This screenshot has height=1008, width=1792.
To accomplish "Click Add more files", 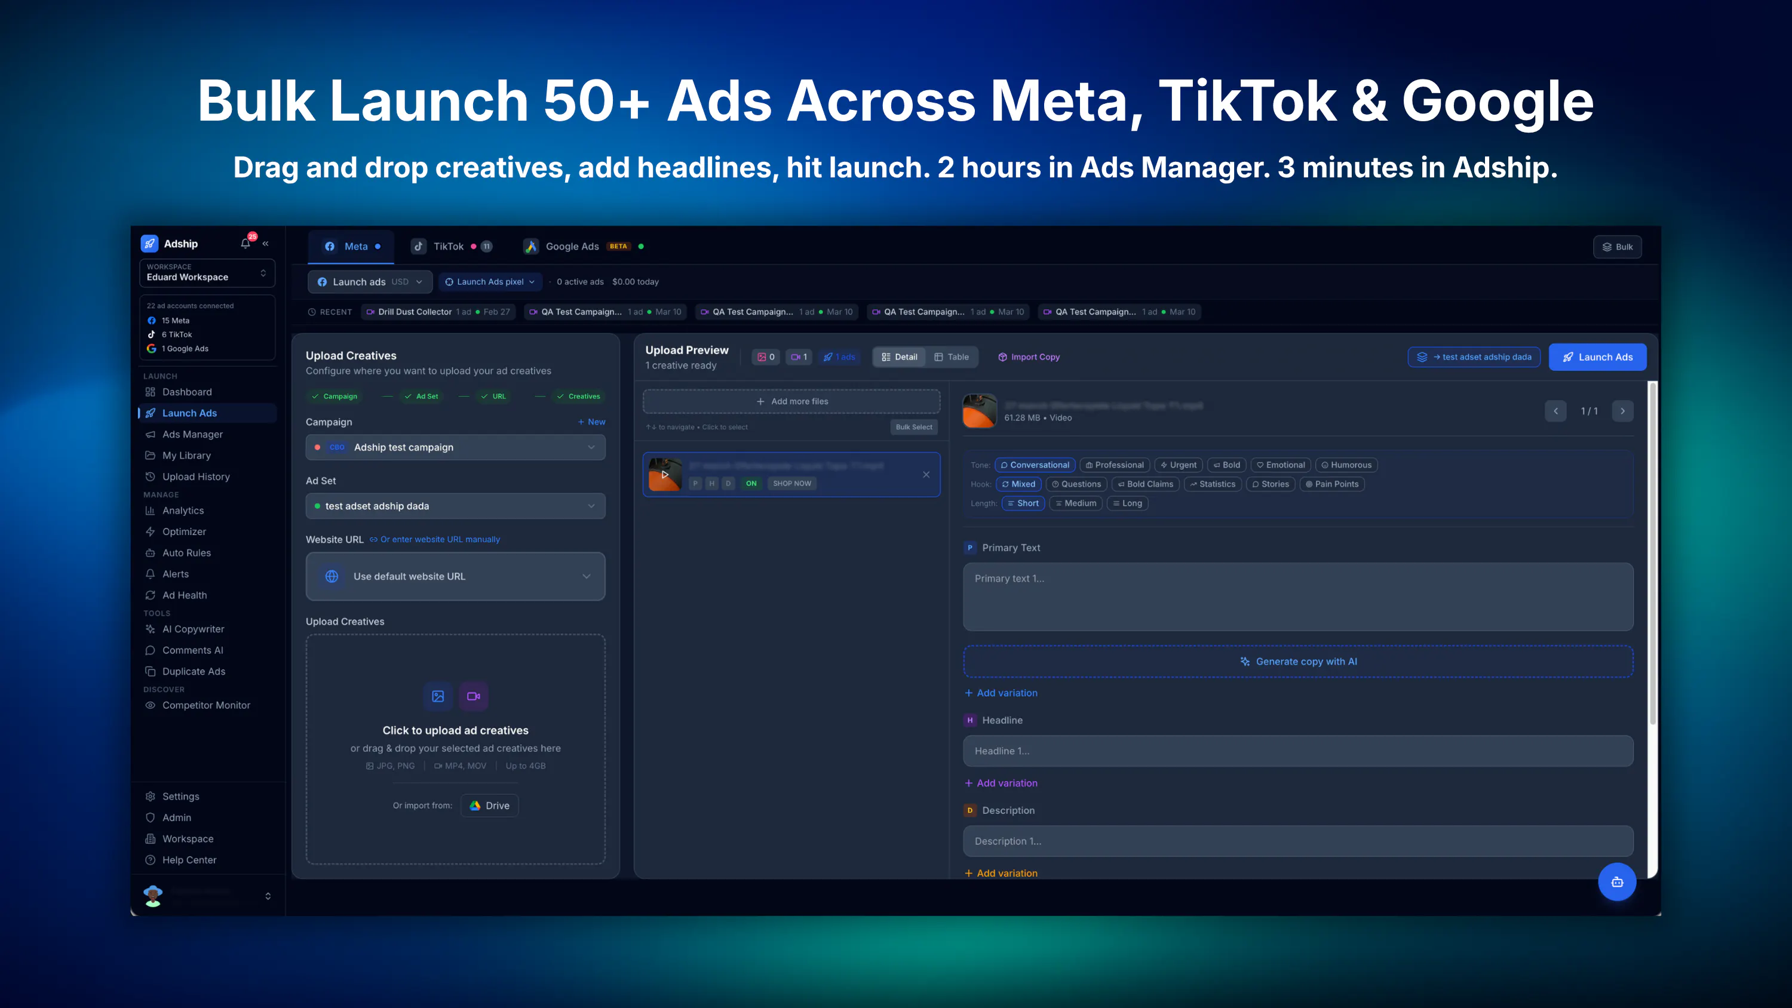I will [791, 401].
